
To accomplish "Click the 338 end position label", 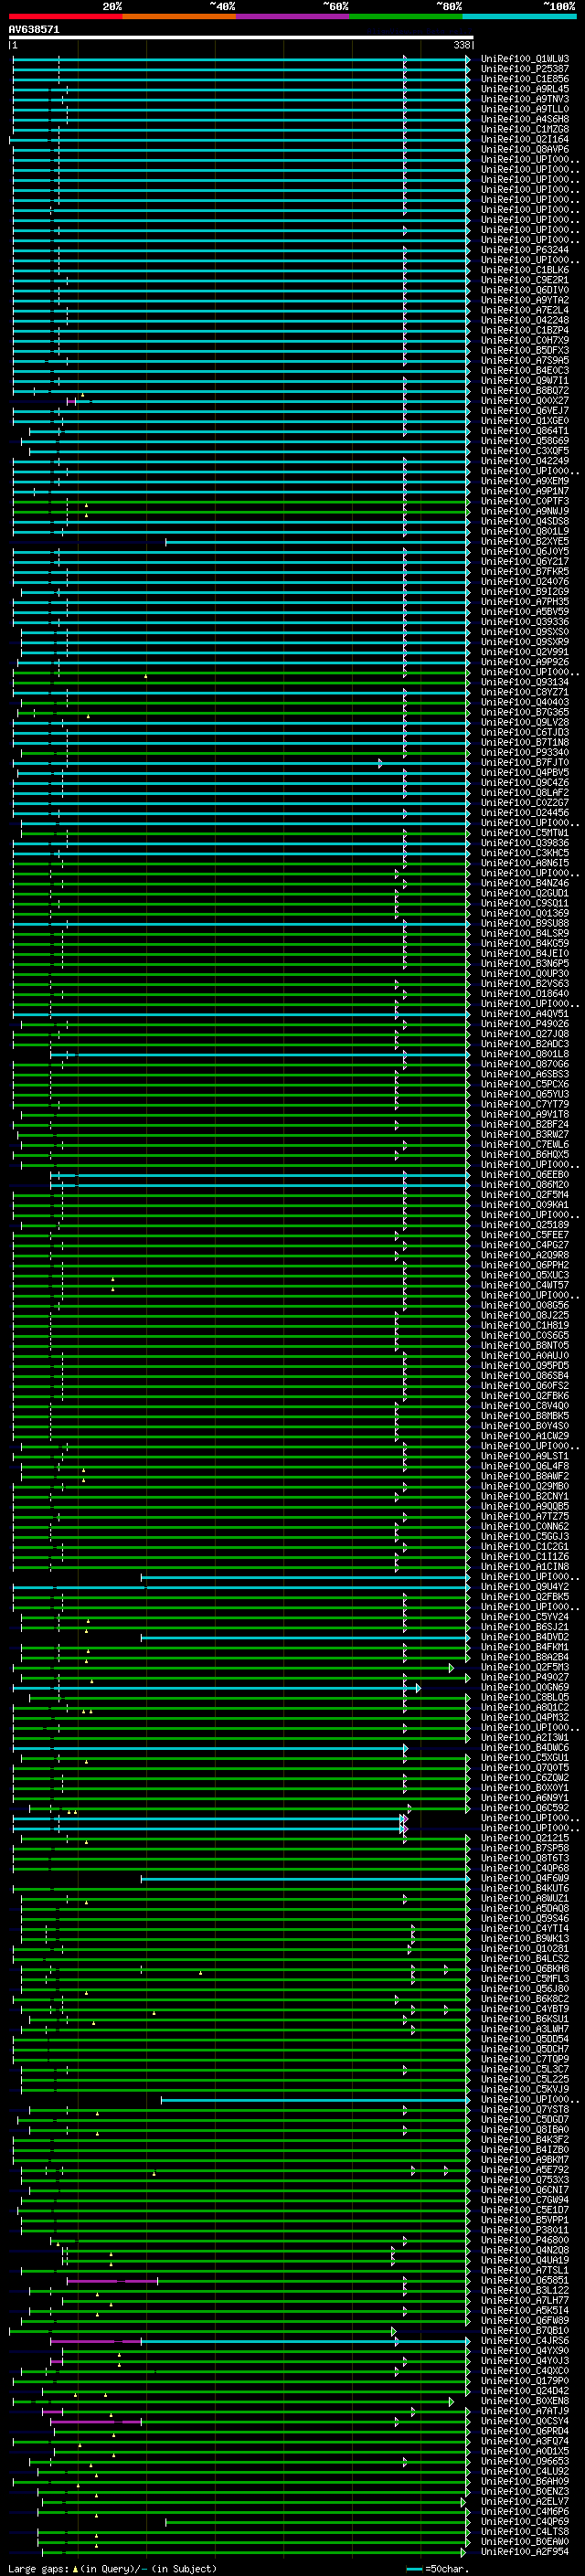I will (x=462, y=45).
